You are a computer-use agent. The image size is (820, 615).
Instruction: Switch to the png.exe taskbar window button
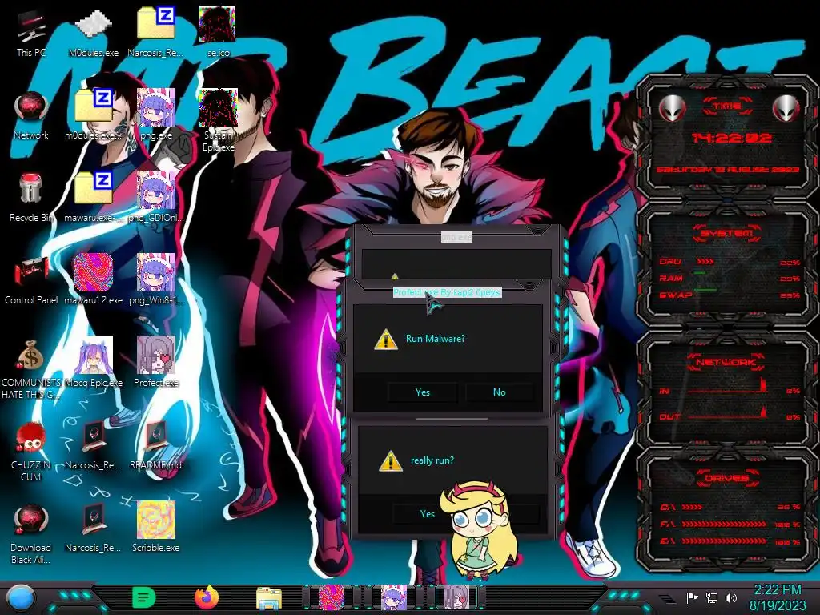(394, 597)
